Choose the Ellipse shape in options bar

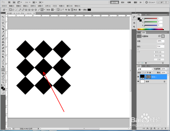33,10
